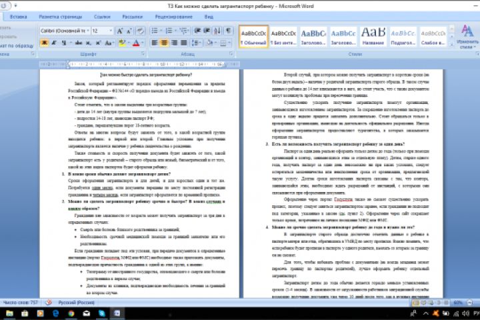The height and width of the screenshot is (320, 480).
Task: Toggle italic formatting button
Action: click(54, 43)
